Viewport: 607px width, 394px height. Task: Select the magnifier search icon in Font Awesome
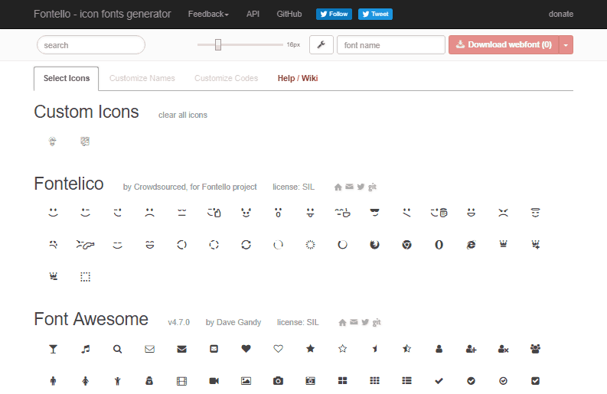(117, 349)
